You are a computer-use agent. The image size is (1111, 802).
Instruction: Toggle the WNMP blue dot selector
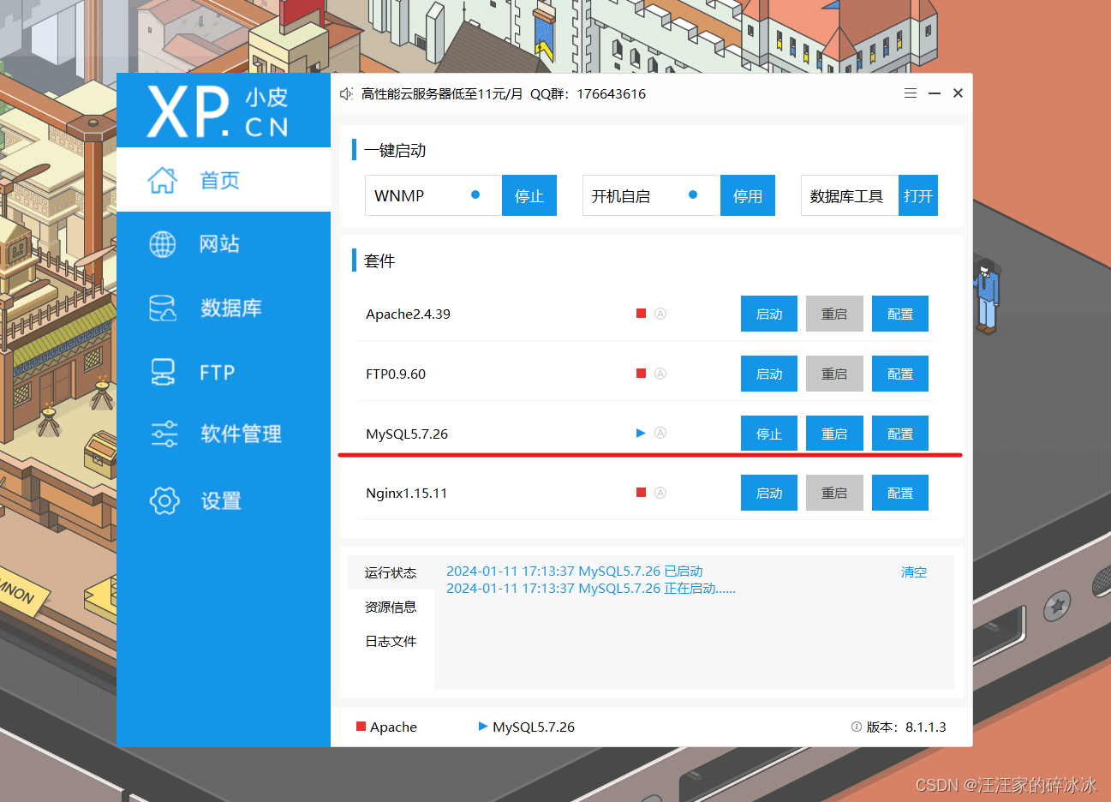coord(475,195)
